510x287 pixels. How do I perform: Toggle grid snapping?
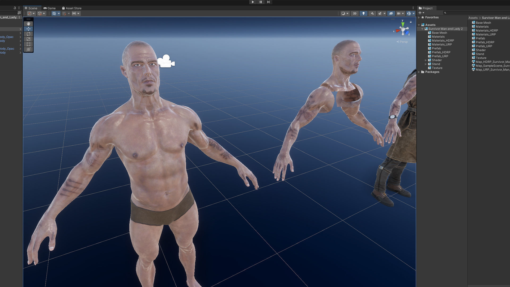click(x=64, y=14)
